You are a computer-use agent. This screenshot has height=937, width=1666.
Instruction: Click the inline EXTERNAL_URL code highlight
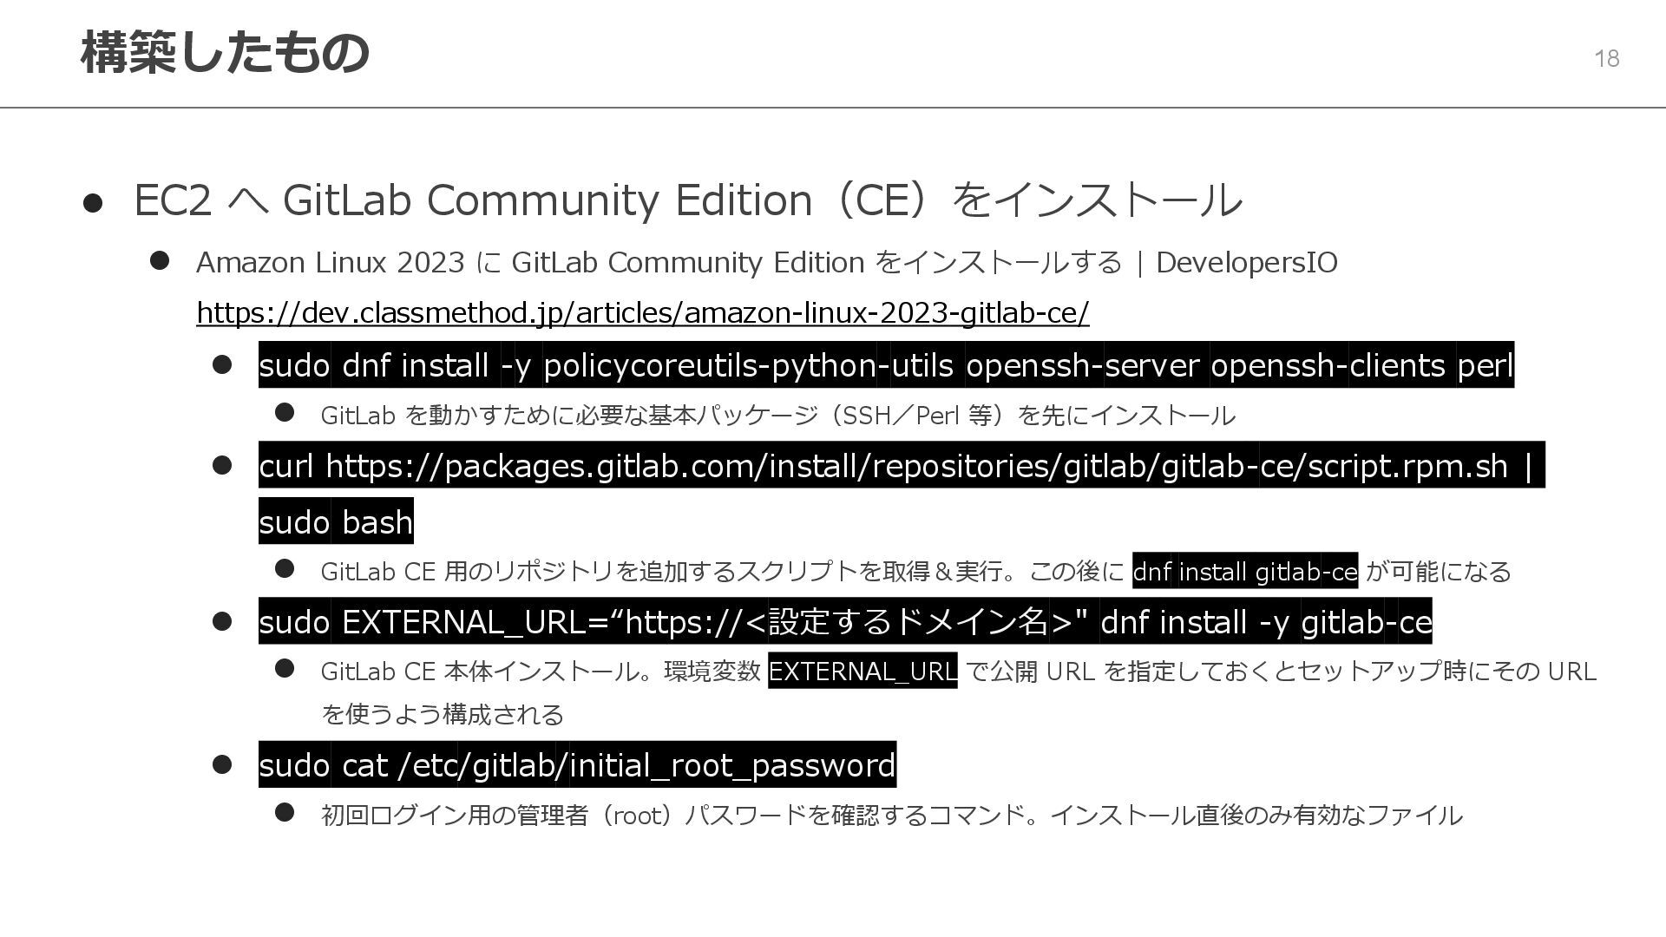(x=862, y=671)
